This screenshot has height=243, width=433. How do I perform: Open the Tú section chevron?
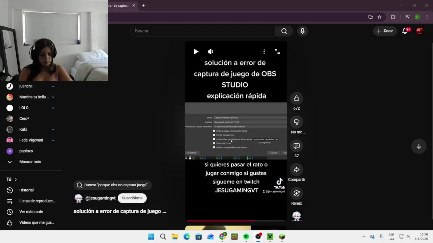[x=16, y=180]
